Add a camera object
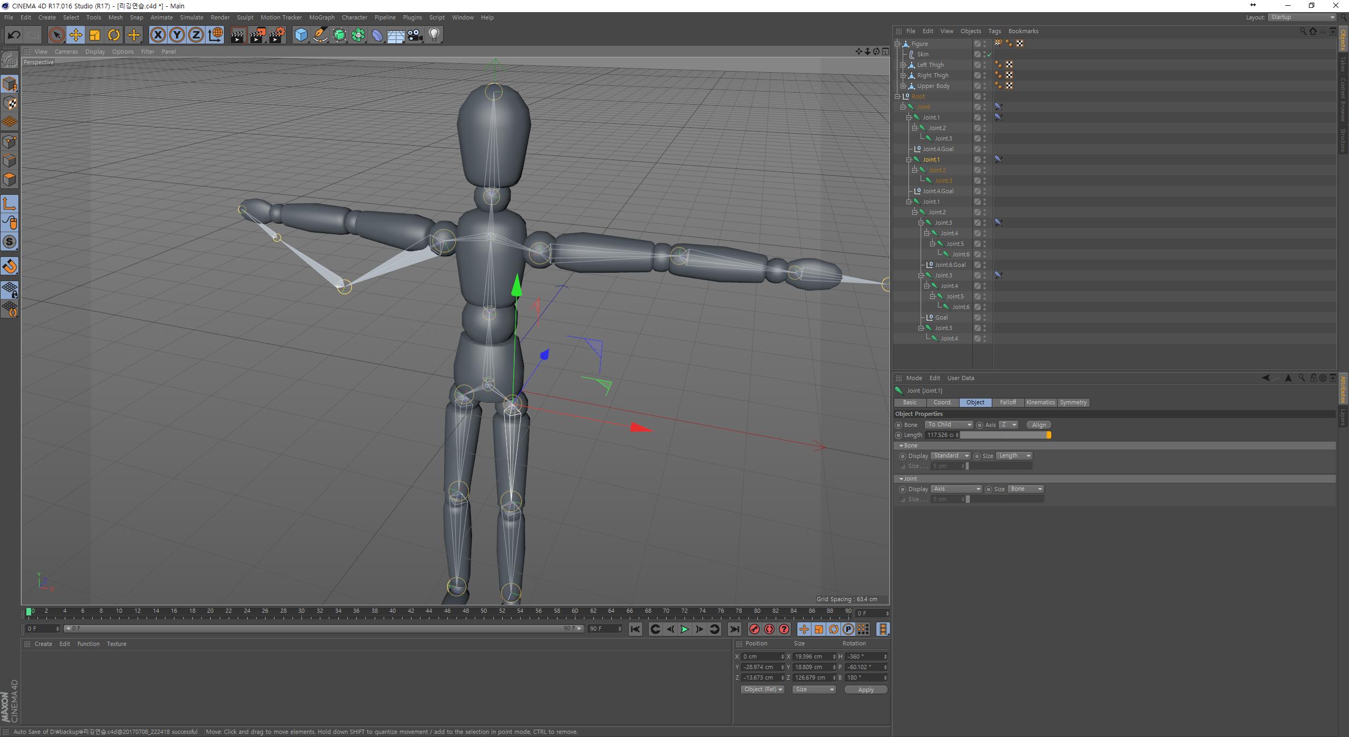The image size is (1349, 737). pos(415,35)
